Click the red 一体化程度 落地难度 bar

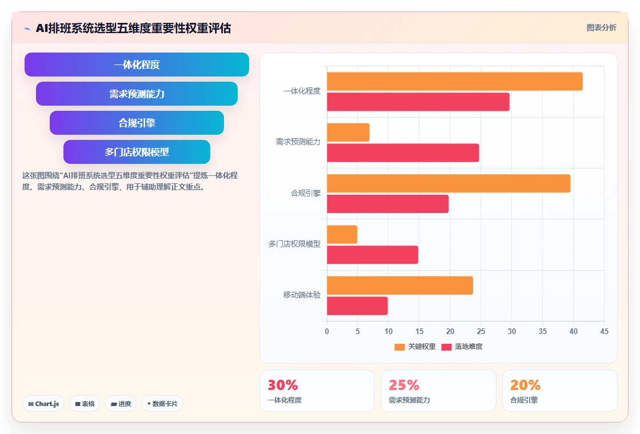point(418,102)
